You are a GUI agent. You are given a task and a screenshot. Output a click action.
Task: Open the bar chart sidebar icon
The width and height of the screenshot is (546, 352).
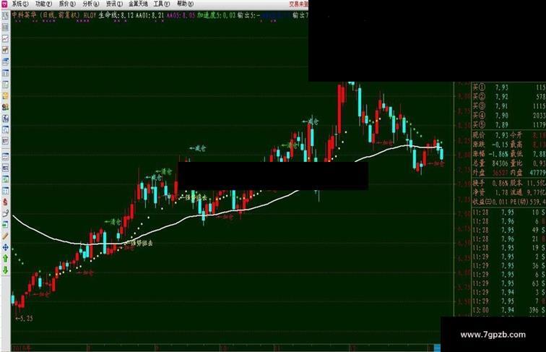coord(5,50)
